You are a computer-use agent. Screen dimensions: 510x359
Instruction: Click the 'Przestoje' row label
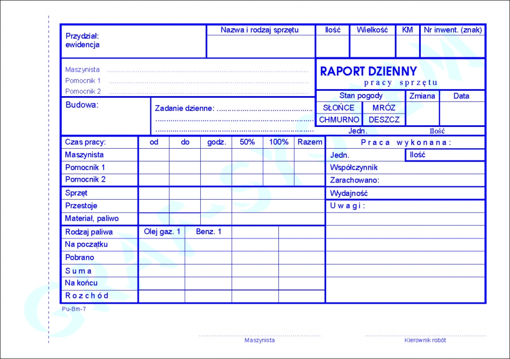tap(81, 206)
